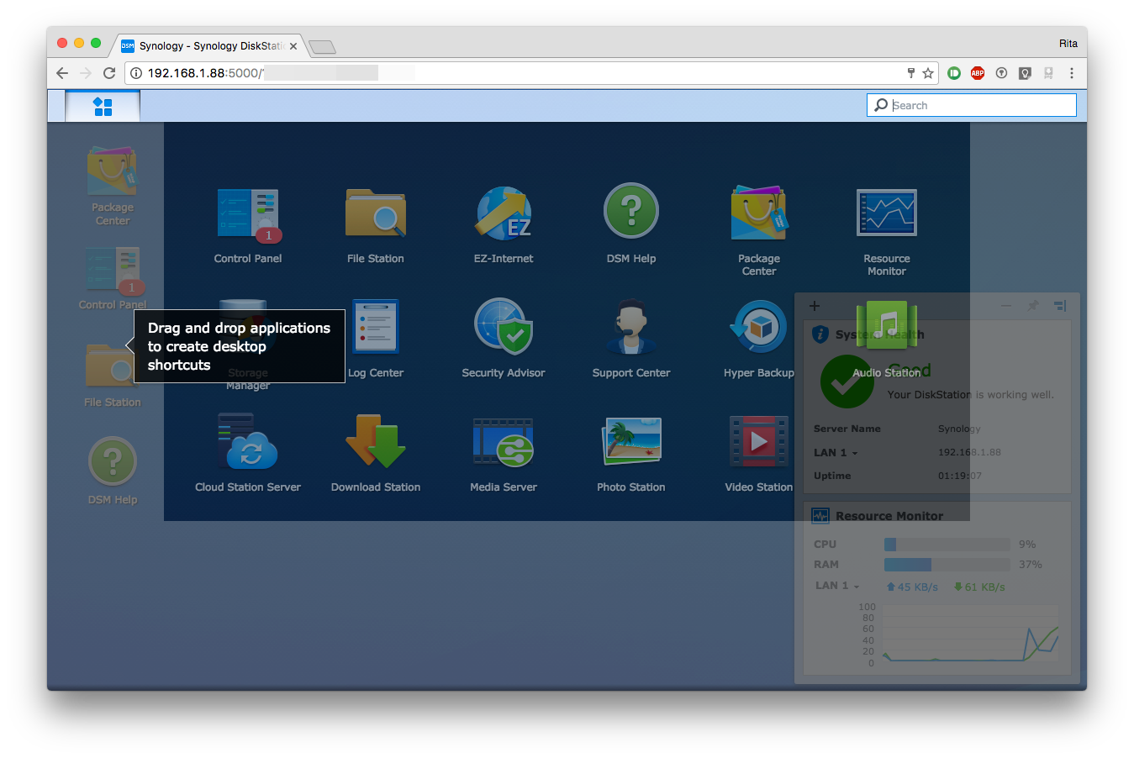This screenshot has height=758, width=1134.
Task: Click the uptime value 01:19:07
Action: 960,476
